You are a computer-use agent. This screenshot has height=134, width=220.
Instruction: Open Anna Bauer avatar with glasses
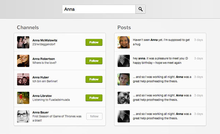pyautogui.click(x=23, y=116)
